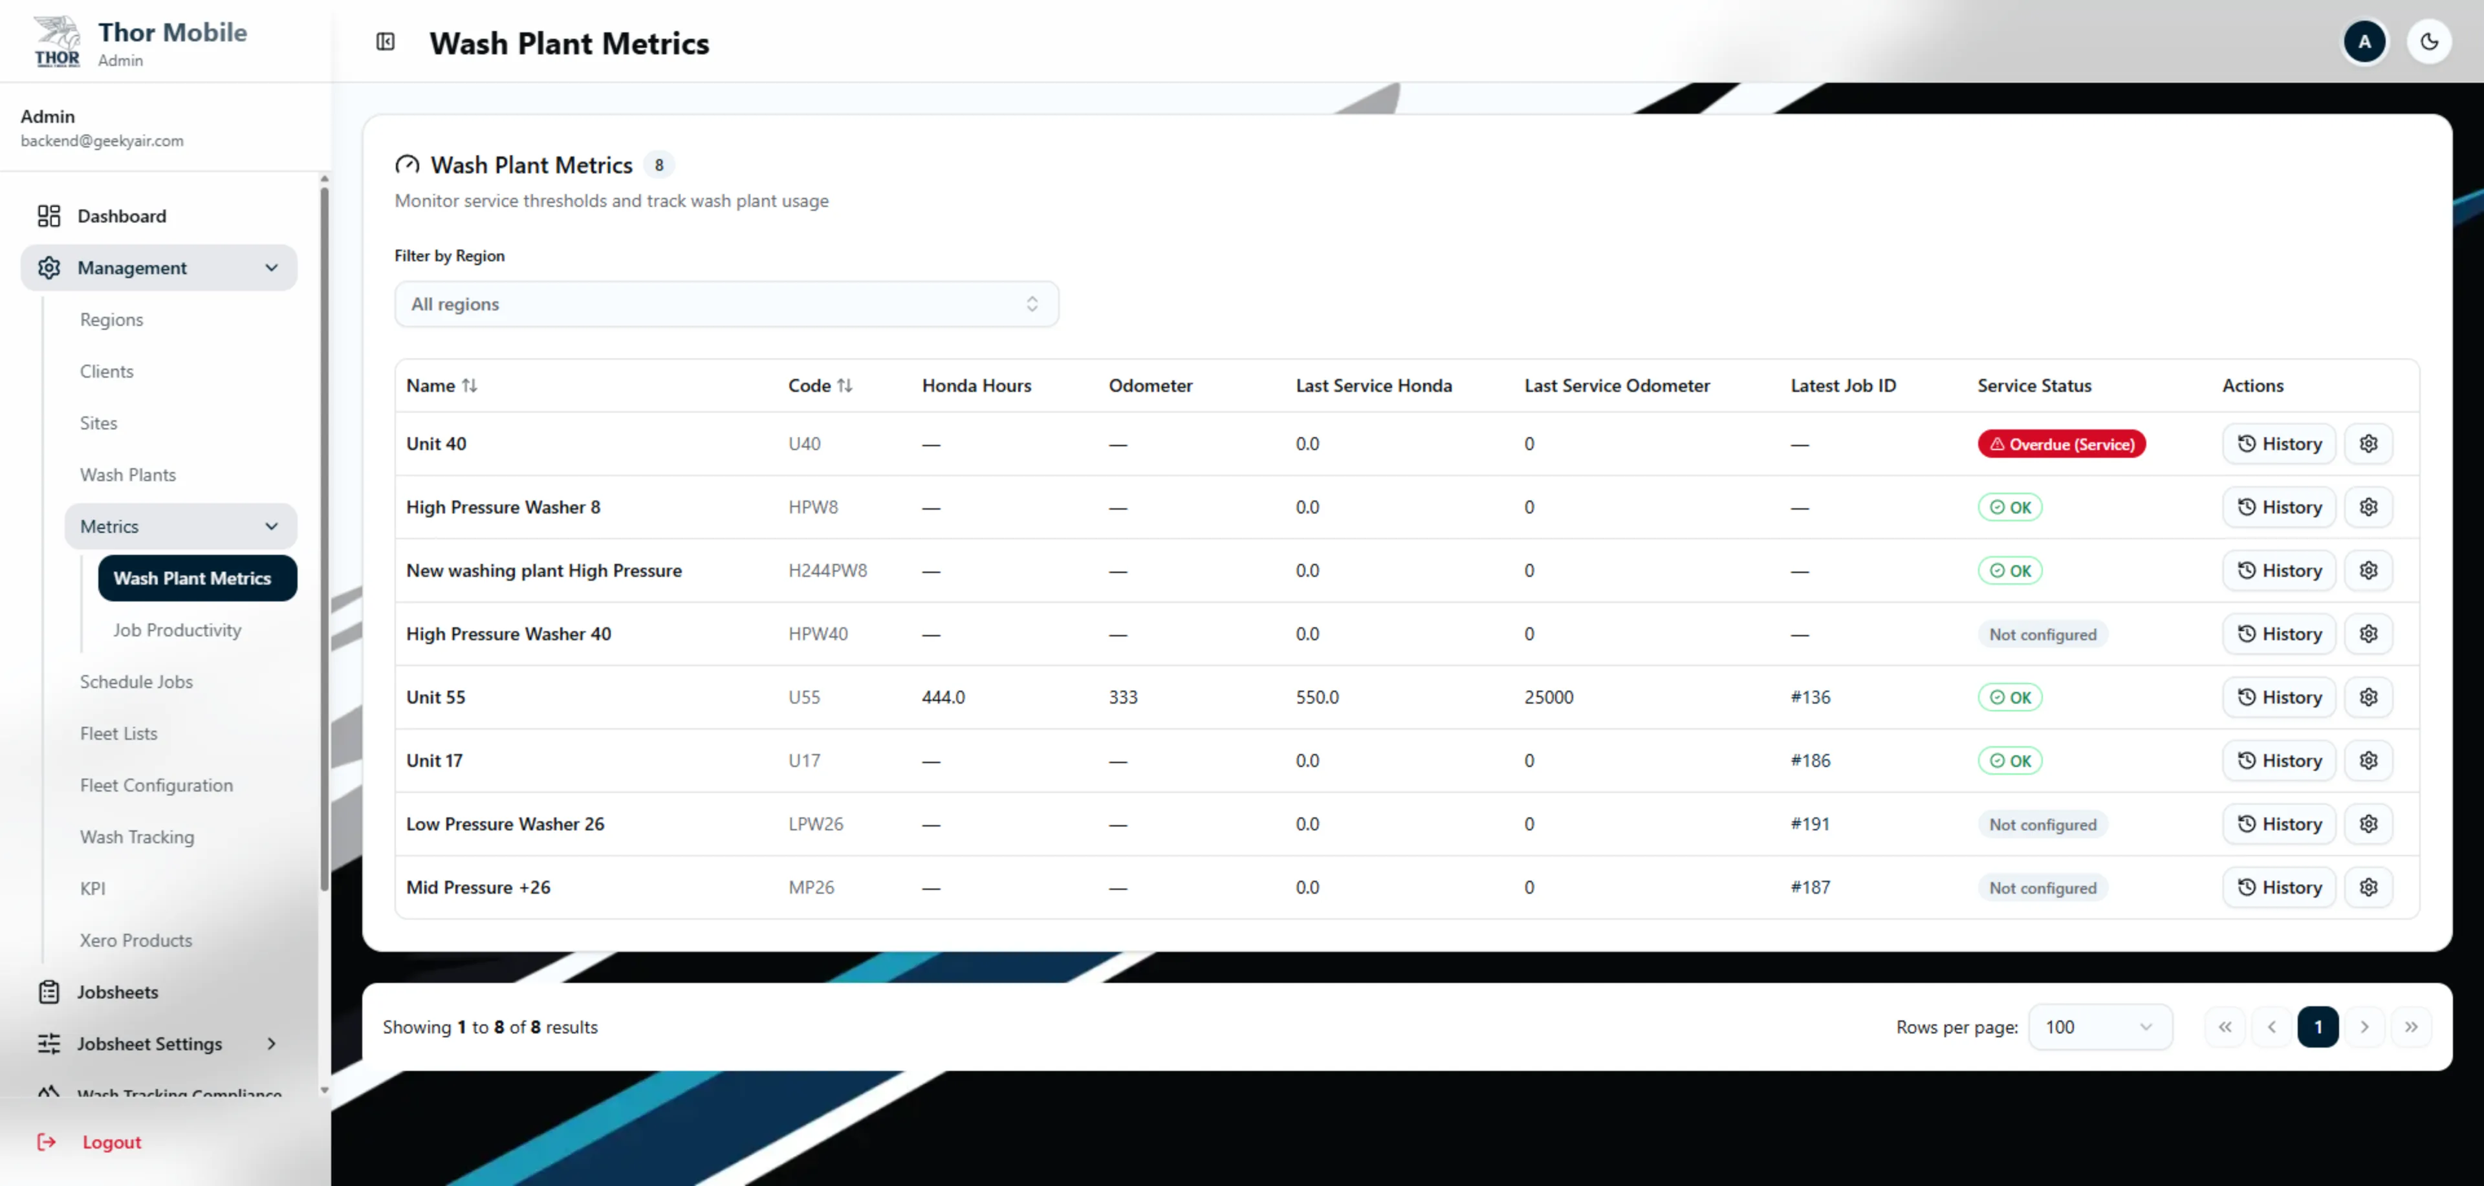Collapse the Management sidebar section
This screenshot has width=2484, height=1186.
pos(158,268)
